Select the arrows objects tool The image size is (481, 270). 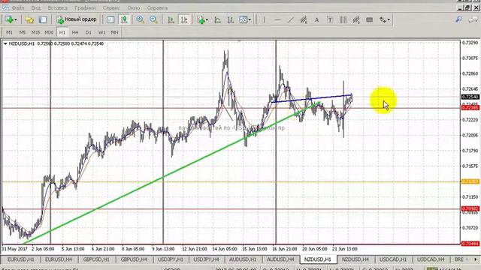[383, 19]
